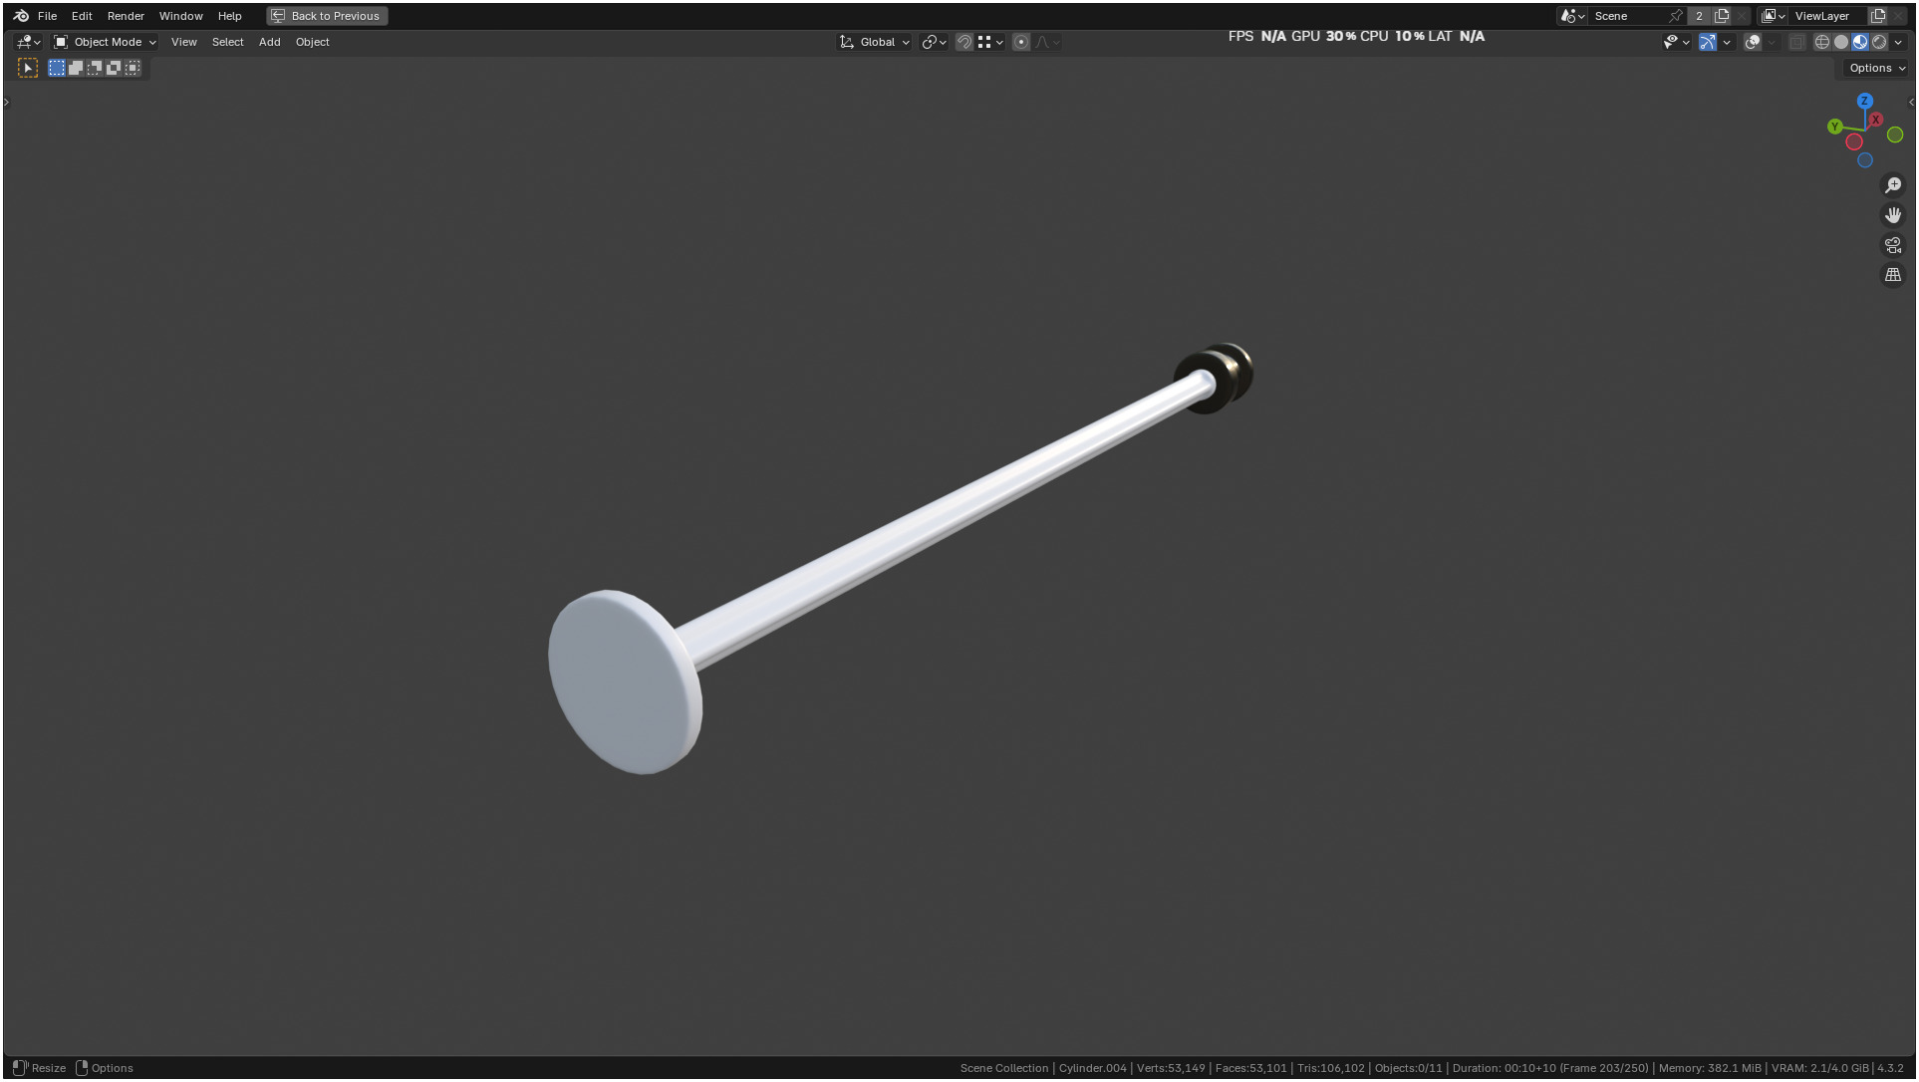Image resolution: width=1919 pixels, height=1082 pixels.
Task: Toggle viewport overlays
Action: [x=1753, y=42]
